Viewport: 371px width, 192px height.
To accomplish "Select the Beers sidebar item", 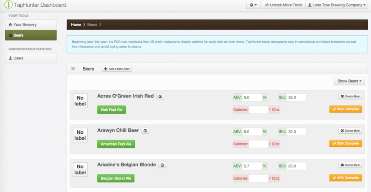I will [31, 35].
